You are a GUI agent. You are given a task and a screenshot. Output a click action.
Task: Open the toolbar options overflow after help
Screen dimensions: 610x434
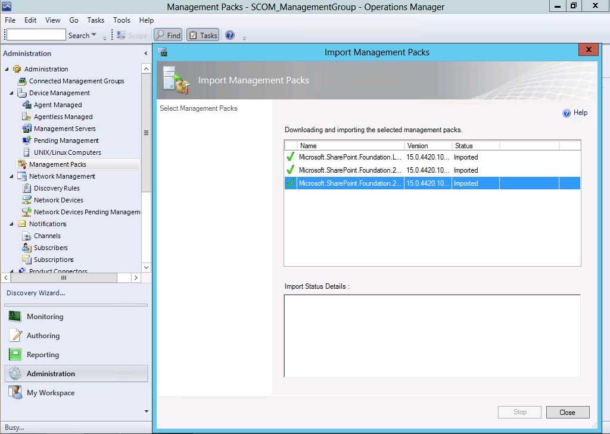pyautogui.click(x=244, y=38)
